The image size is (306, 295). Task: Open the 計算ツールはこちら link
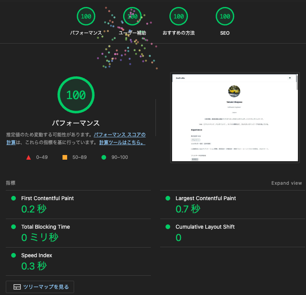click(122, 143)
